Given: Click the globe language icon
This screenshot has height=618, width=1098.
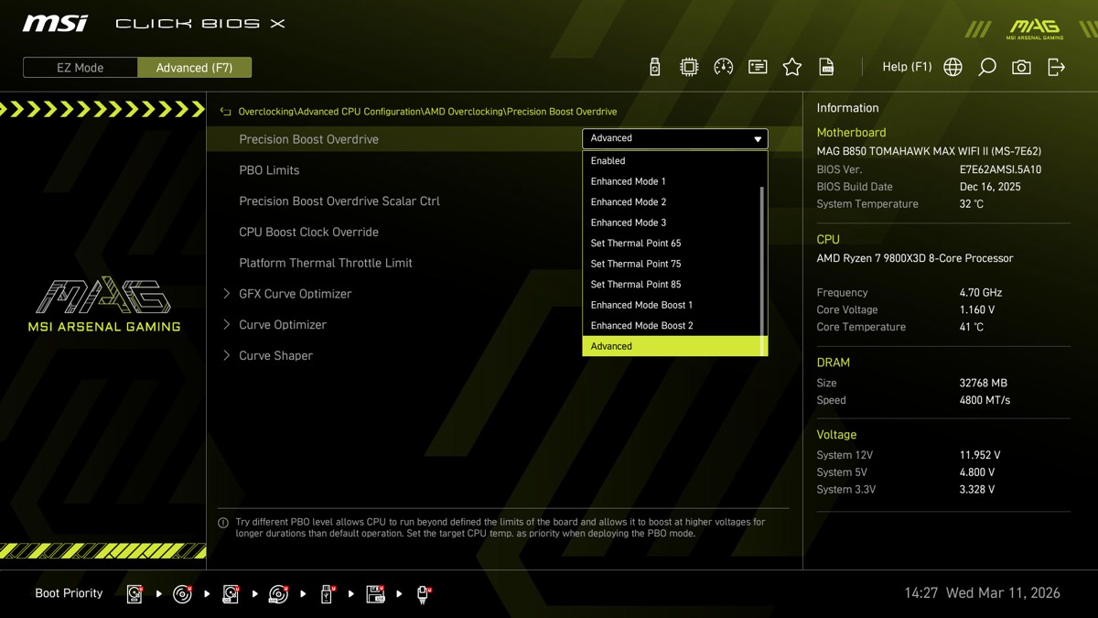Looking at the screenshot, I should coord(953,67).
